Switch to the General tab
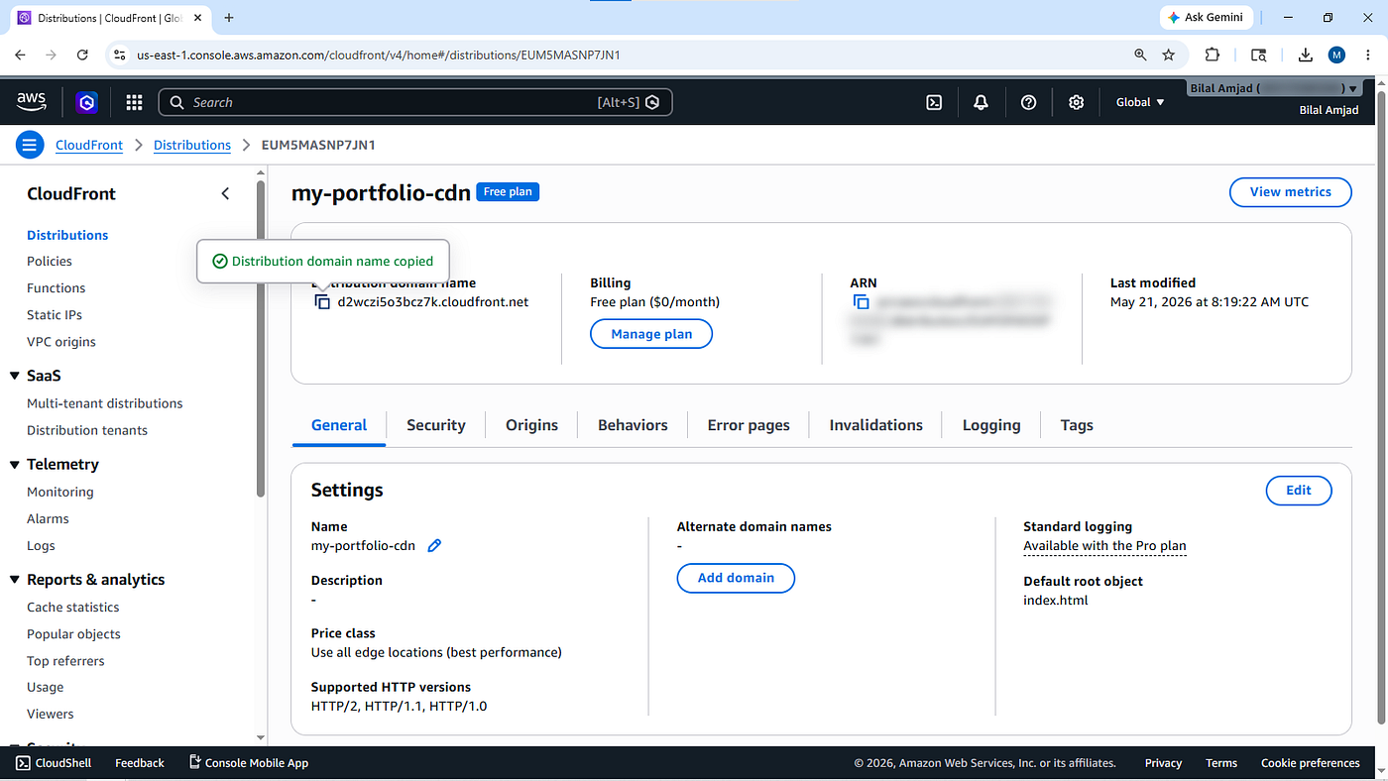Image resolution: width=1388 pixels, height=781 pixels. click(x=339, y=425)
